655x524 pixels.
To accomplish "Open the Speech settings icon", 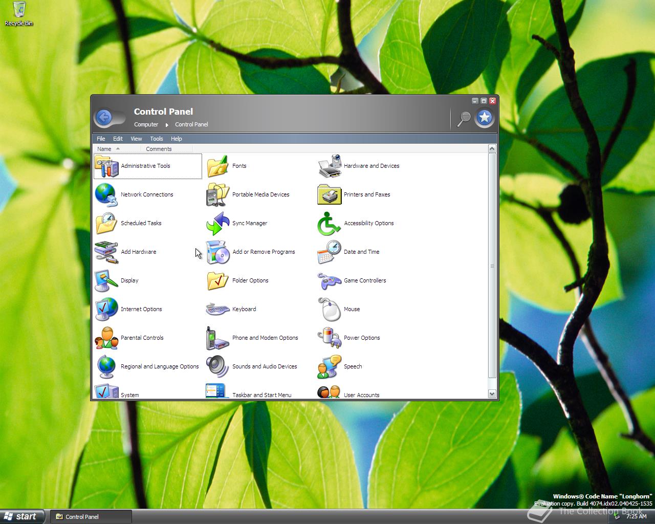I will [x=330, y=367].
